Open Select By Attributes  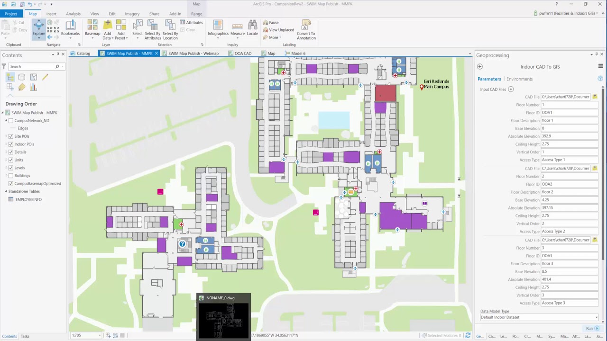[153, 29]
